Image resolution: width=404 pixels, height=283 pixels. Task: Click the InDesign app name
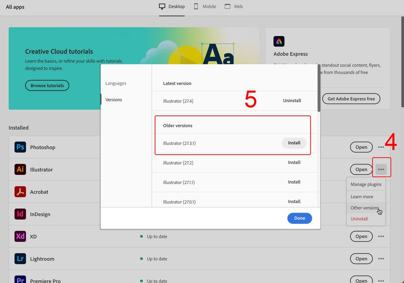point(40,214)
